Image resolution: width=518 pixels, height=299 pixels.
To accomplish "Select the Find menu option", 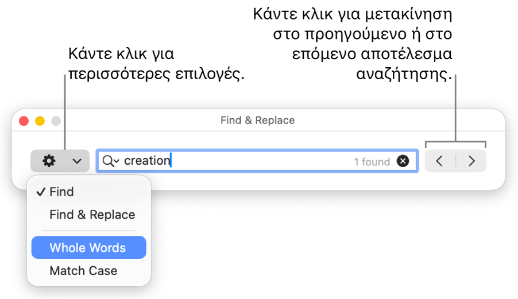I will [61, 192].
